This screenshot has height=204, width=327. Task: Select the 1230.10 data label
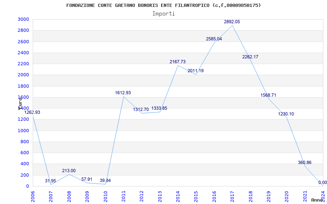click(286, 114)
